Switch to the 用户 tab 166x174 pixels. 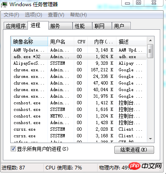[121, 26]
